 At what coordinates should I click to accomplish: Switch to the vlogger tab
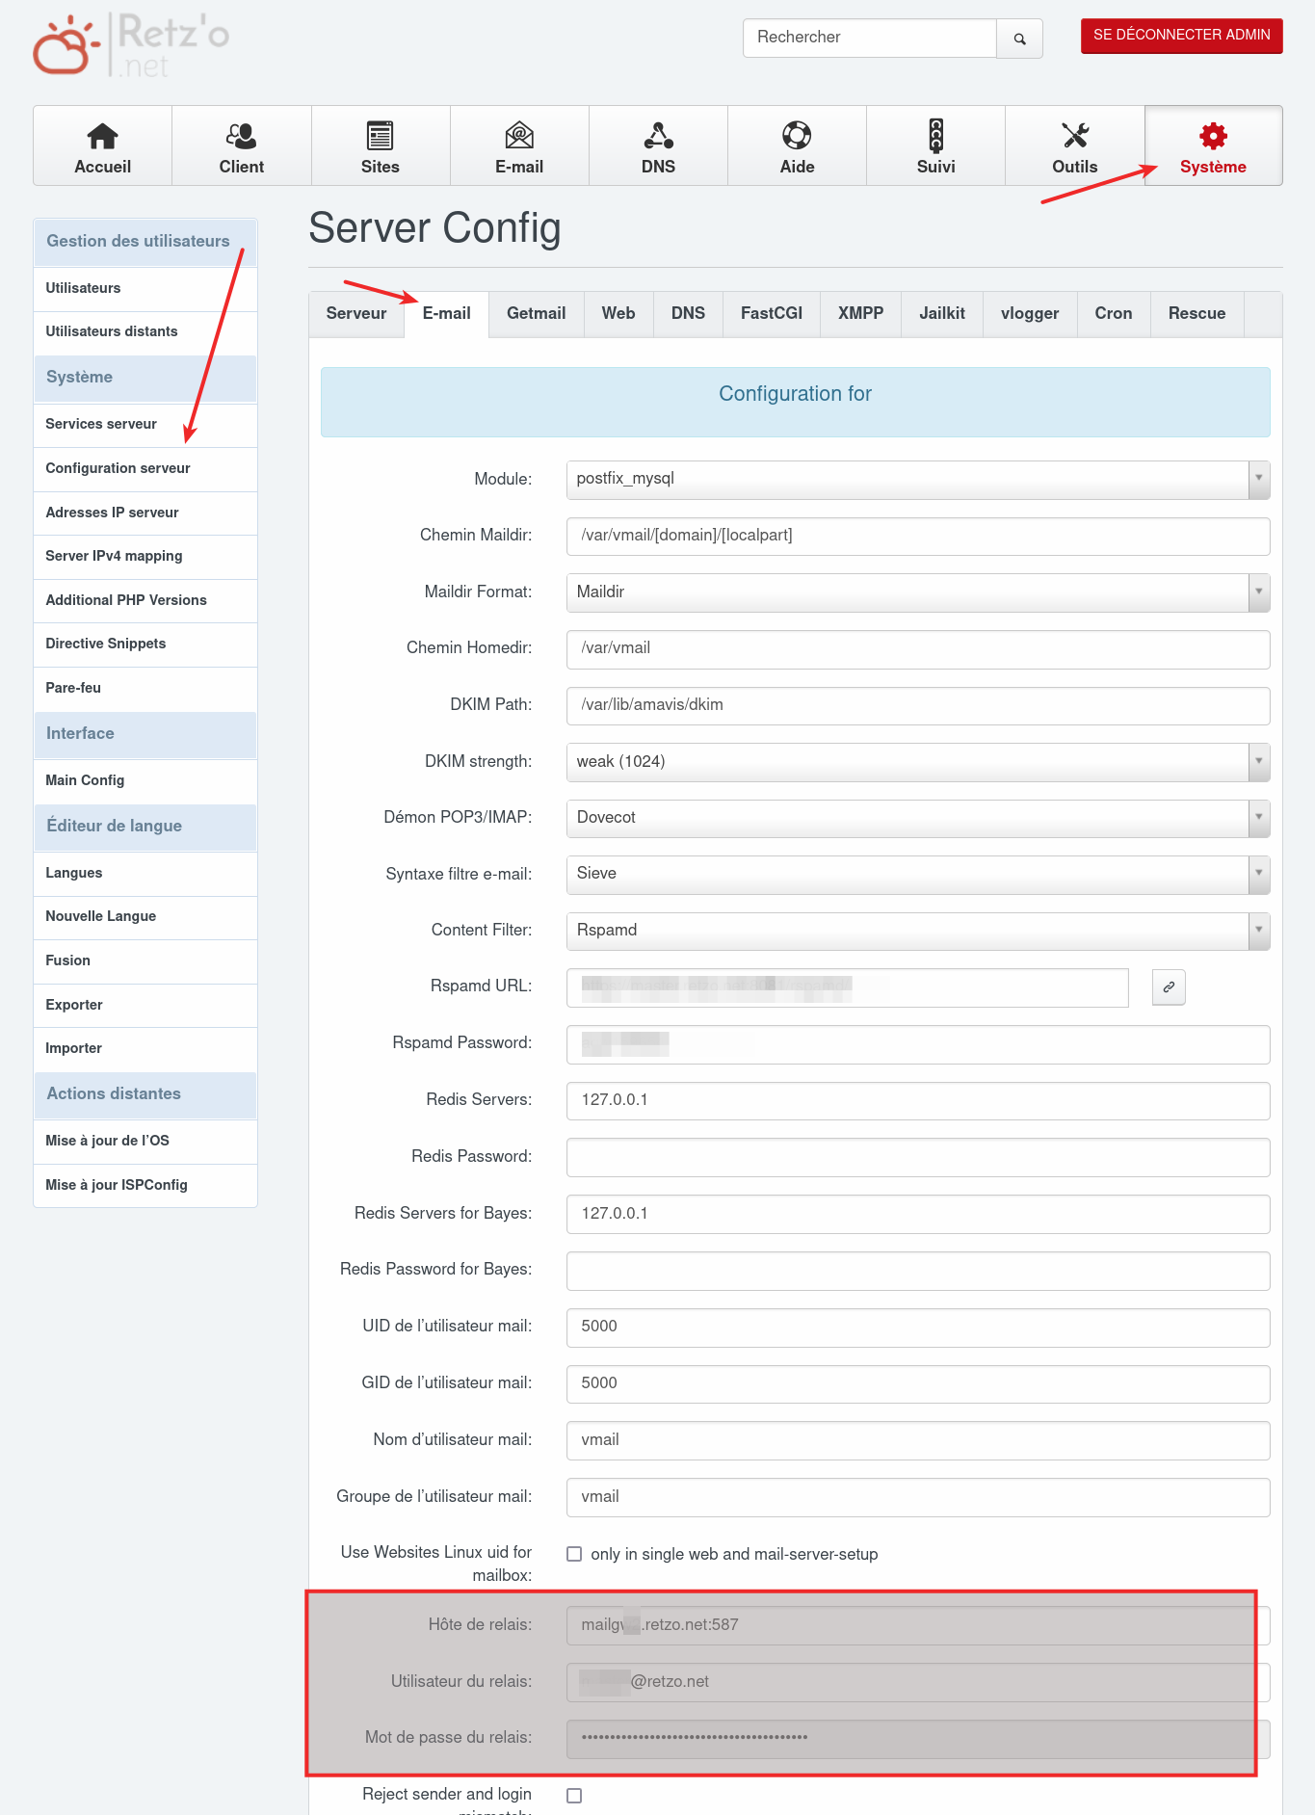pos(1030,314)
